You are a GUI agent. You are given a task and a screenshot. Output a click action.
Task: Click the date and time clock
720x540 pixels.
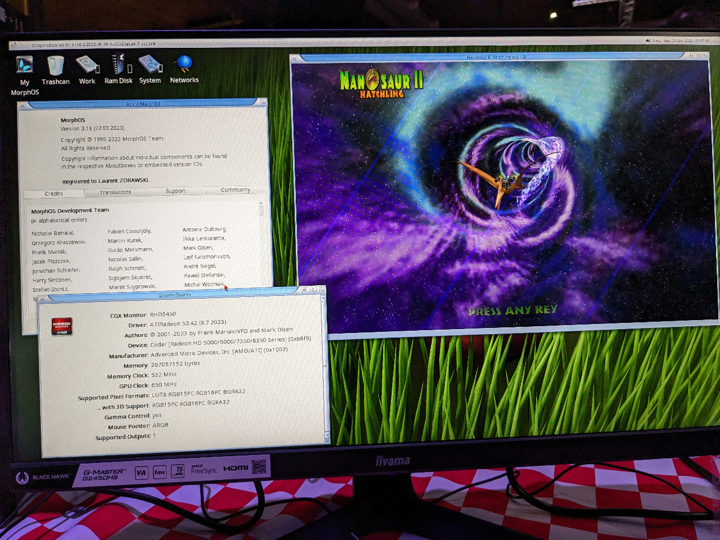point(681,40)
